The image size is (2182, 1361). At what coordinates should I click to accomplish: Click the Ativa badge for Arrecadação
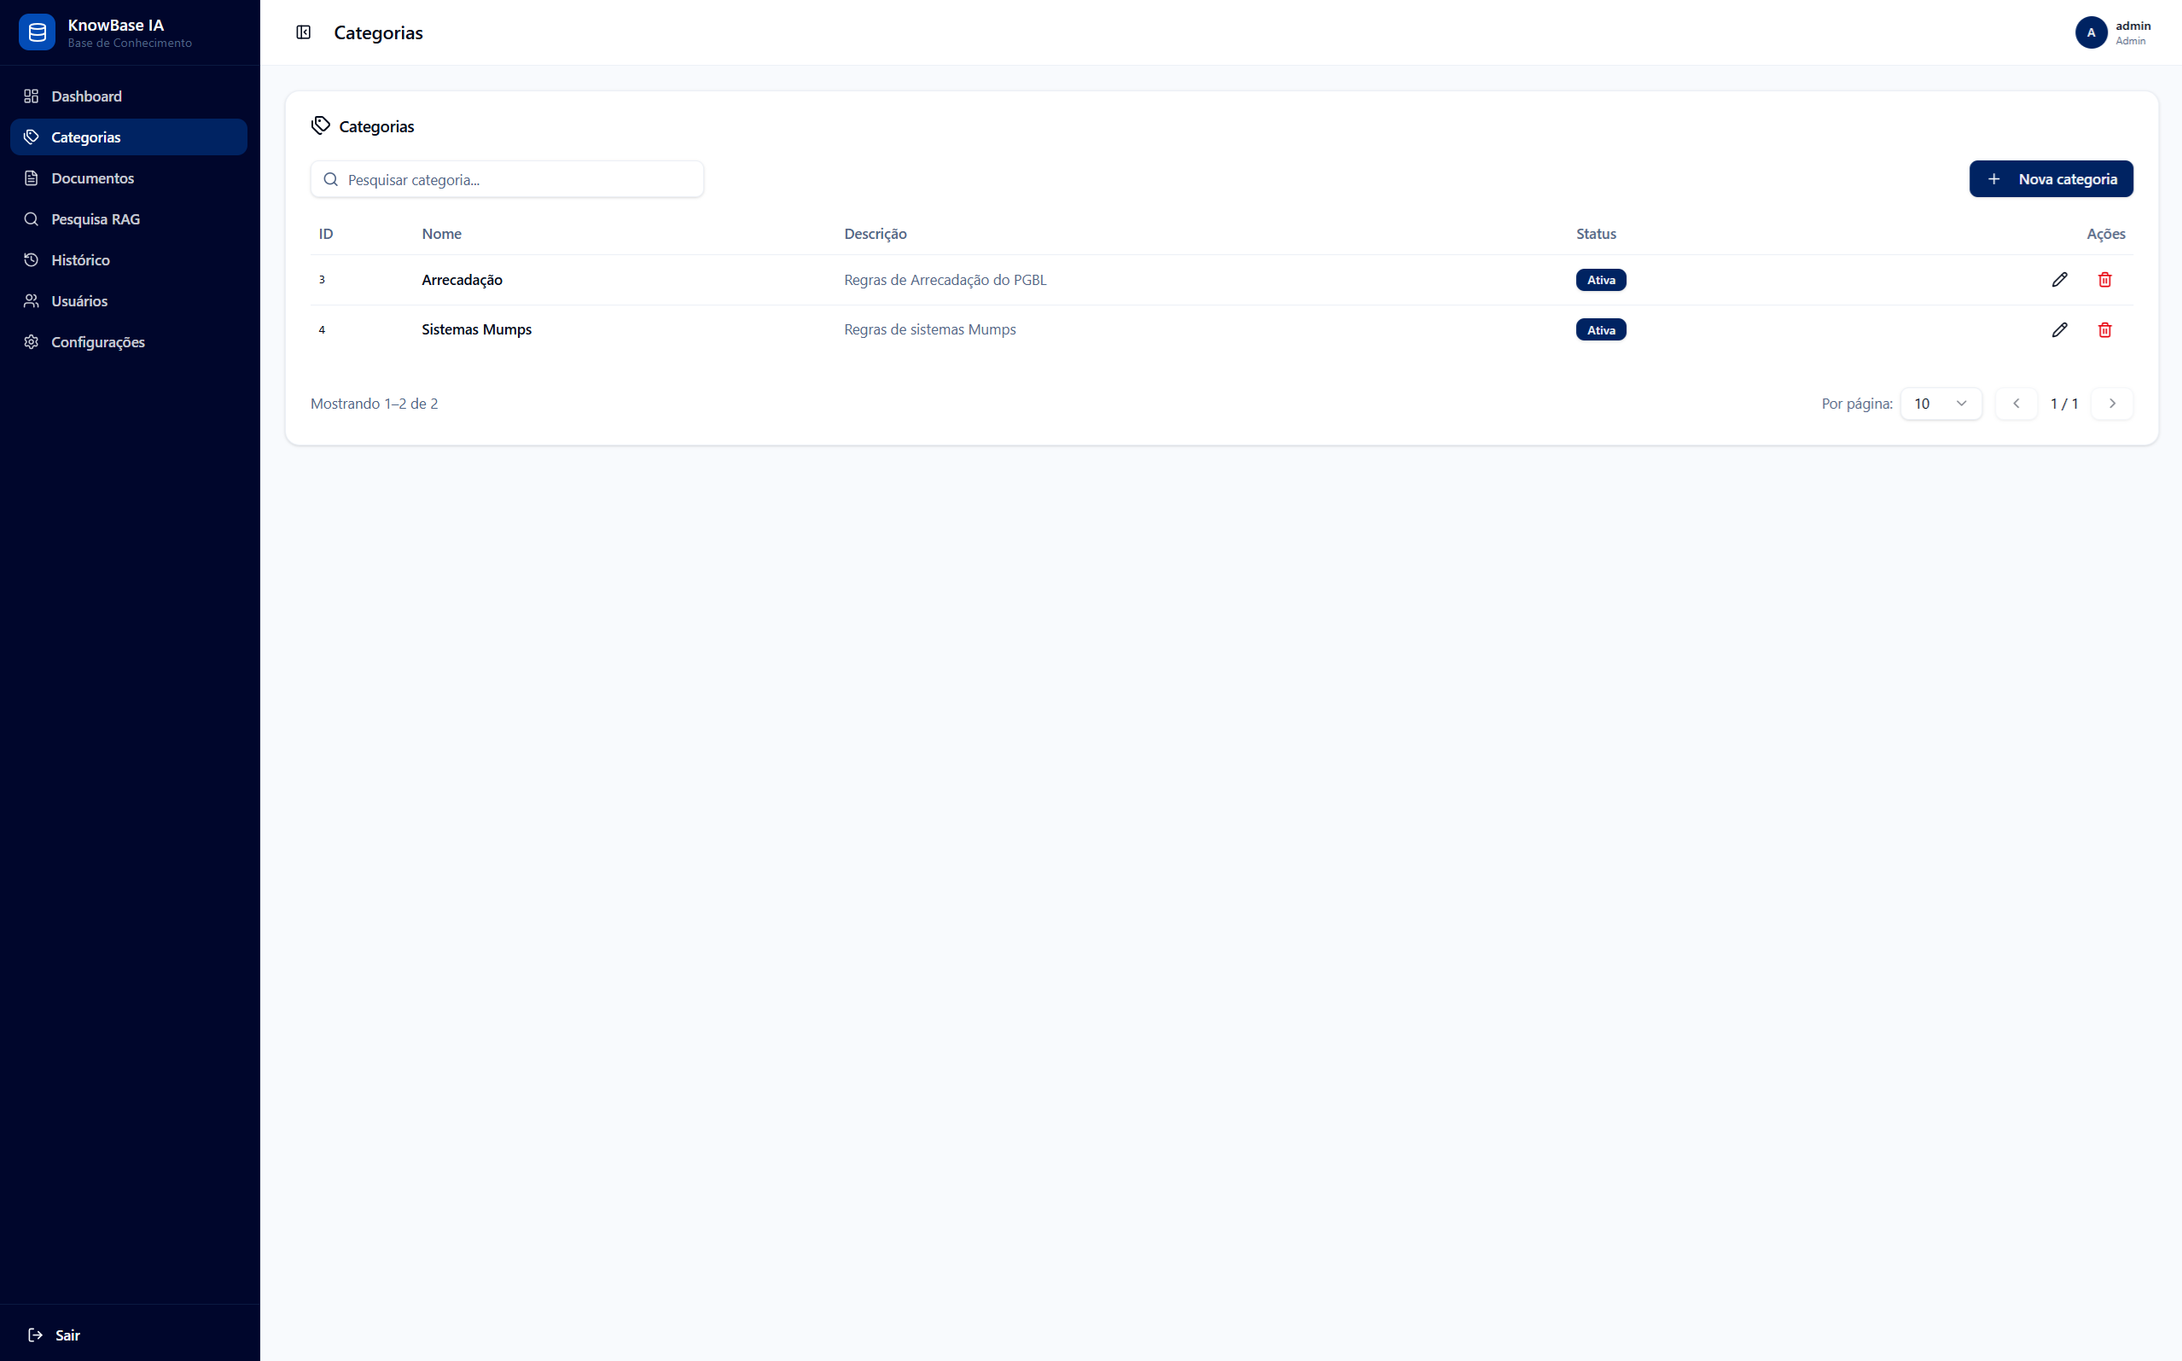(x=1601, y=280)
